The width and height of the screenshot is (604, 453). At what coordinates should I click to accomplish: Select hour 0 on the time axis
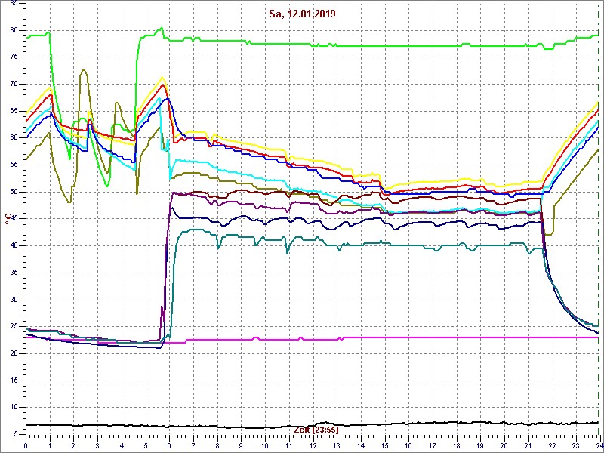pyautogui.click(x=26, y=445)
